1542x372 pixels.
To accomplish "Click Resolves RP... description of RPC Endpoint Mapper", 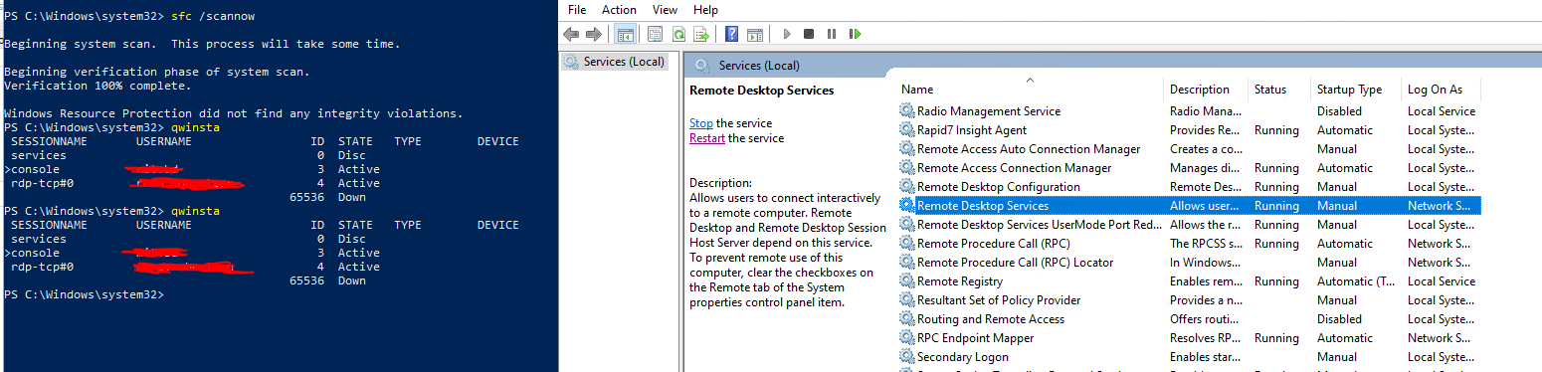I will coord(1205,338).
